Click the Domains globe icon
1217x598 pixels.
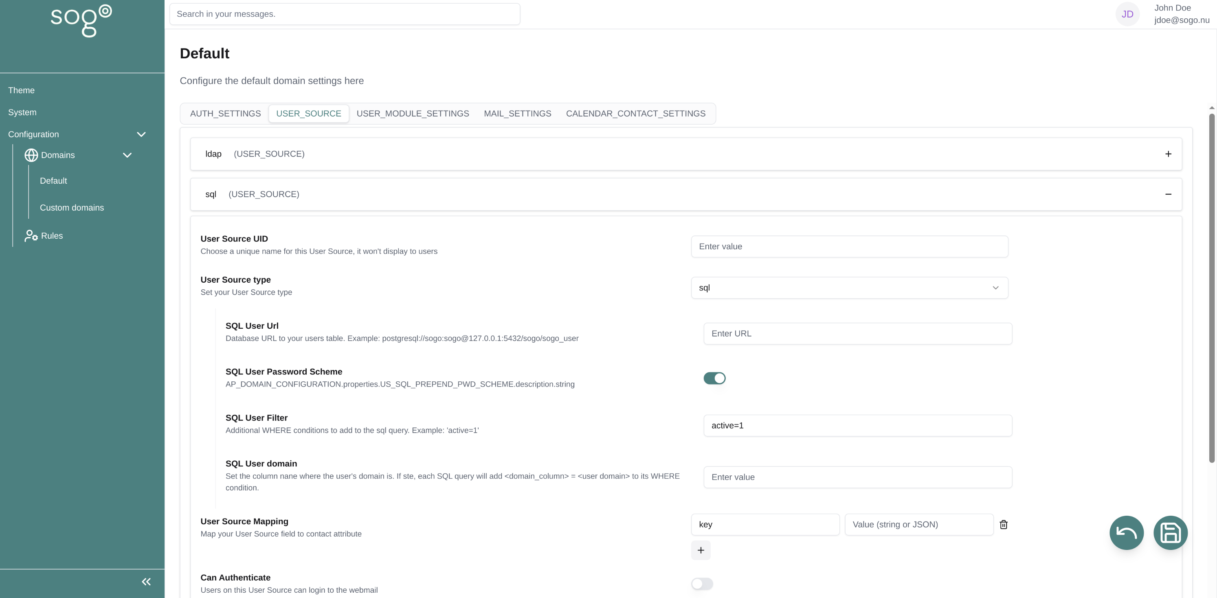point(31,155)
